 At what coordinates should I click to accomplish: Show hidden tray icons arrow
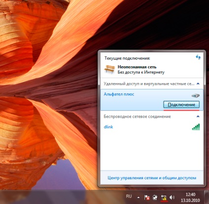[x=139, y=198]
